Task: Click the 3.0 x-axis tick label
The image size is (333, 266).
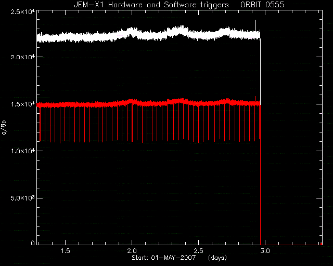Action: point(265,251)
